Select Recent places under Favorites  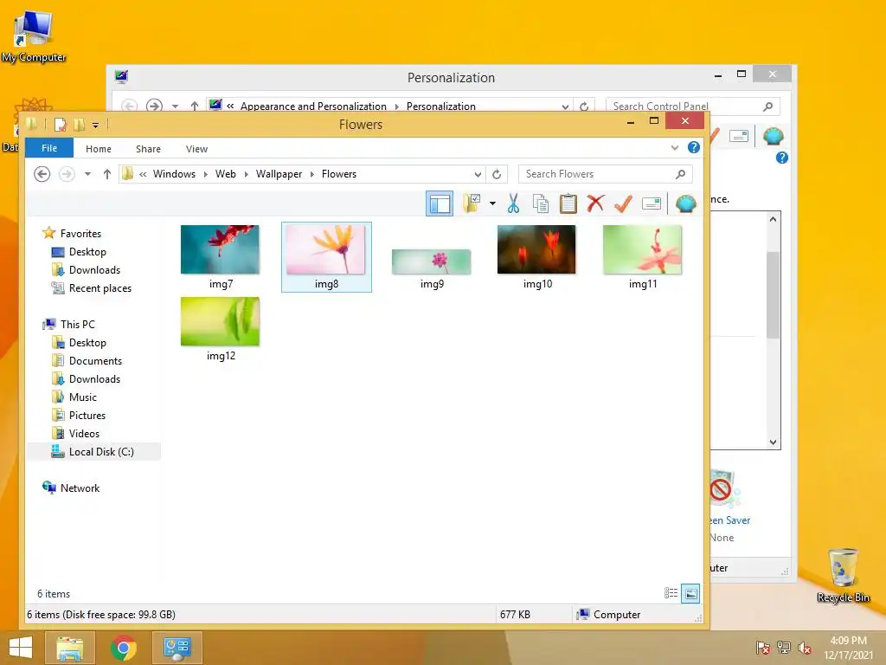100,288
